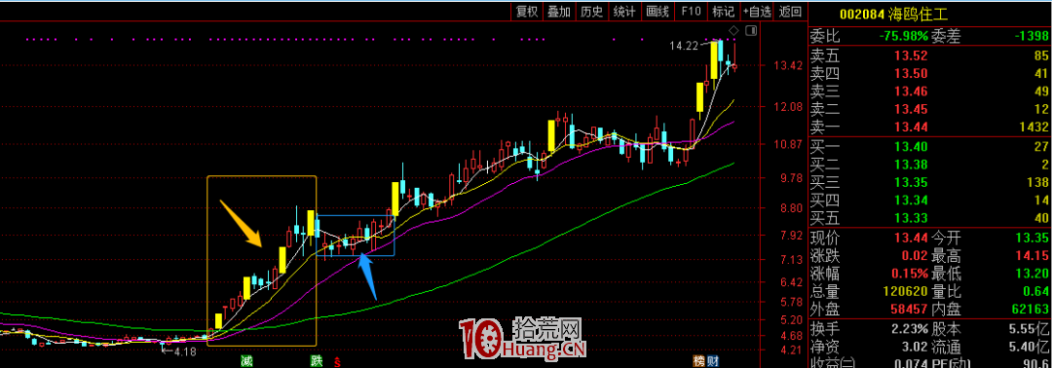Click the 10.87 price axis label
Screen dimensions: 1052x368
click(788, 144)
